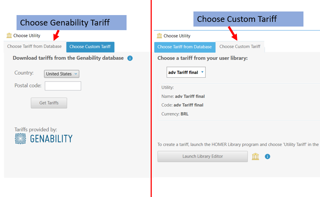Click the tariff Name line reading adv Tariff final
Viewport: 320px width, 197px height.
(183, 96)
